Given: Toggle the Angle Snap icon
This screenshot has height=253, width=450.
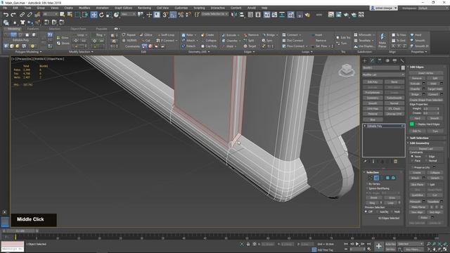Looking at the screenshot, I should pyautogui.click(x=173, y=15).
